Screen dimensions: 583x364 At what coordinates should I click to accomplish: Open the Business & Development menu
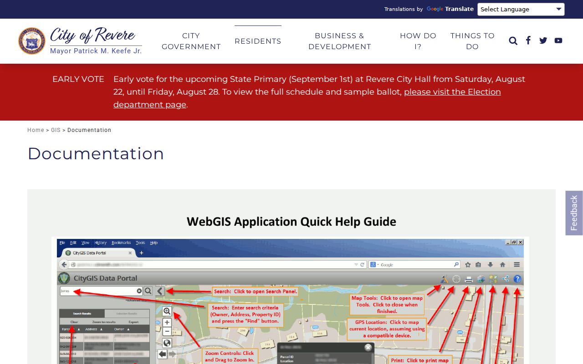[x=340, y=41]
